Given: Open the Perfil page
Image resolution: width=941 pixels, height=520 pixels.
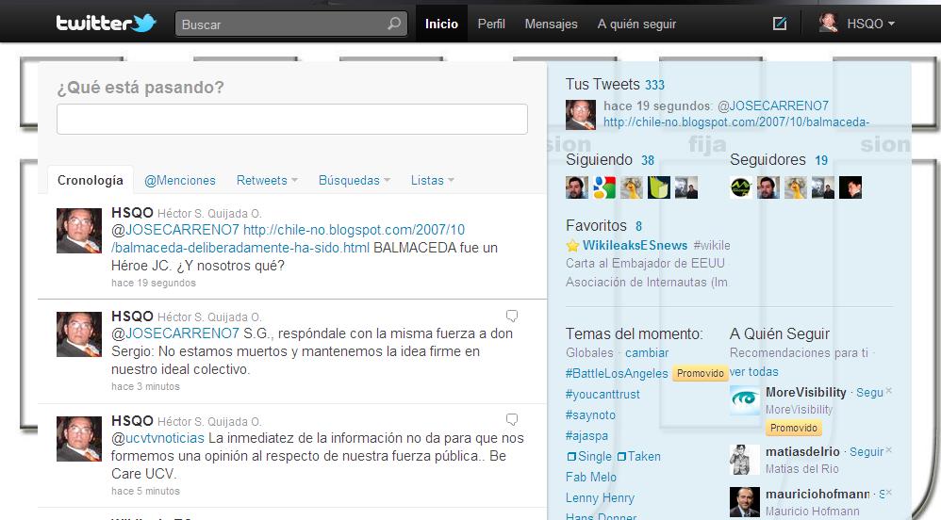Looking at the screenshot, I should (491, 24).
